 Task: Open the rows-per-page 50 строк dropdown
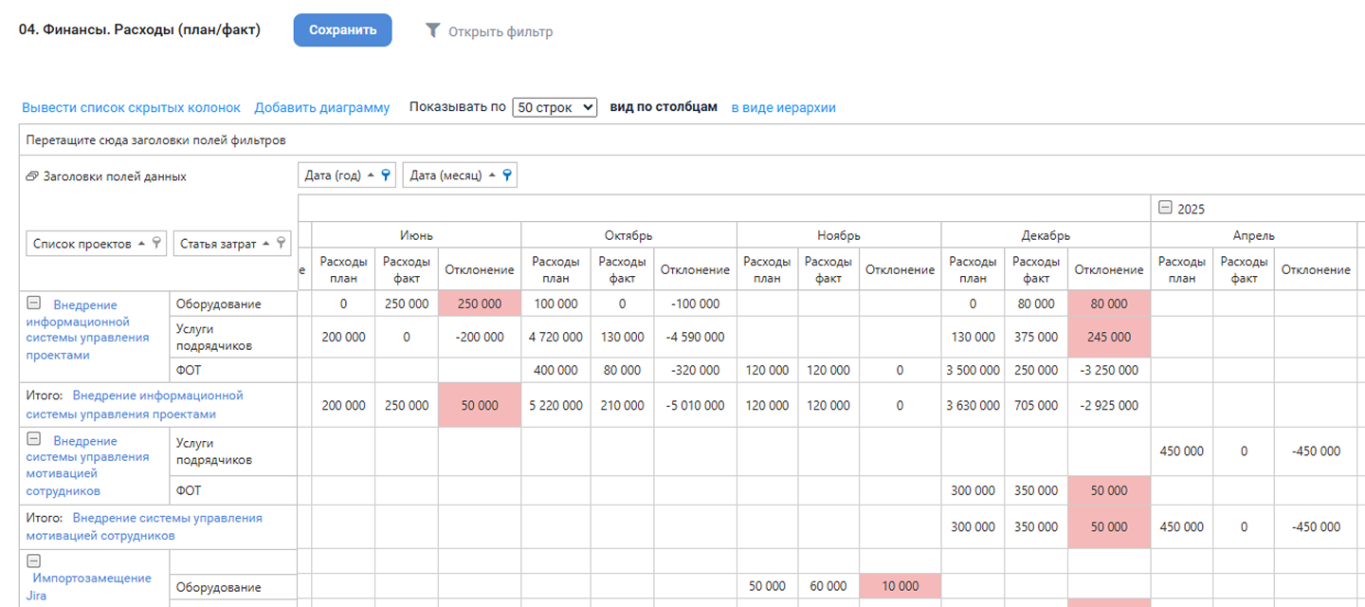(555, 107)
